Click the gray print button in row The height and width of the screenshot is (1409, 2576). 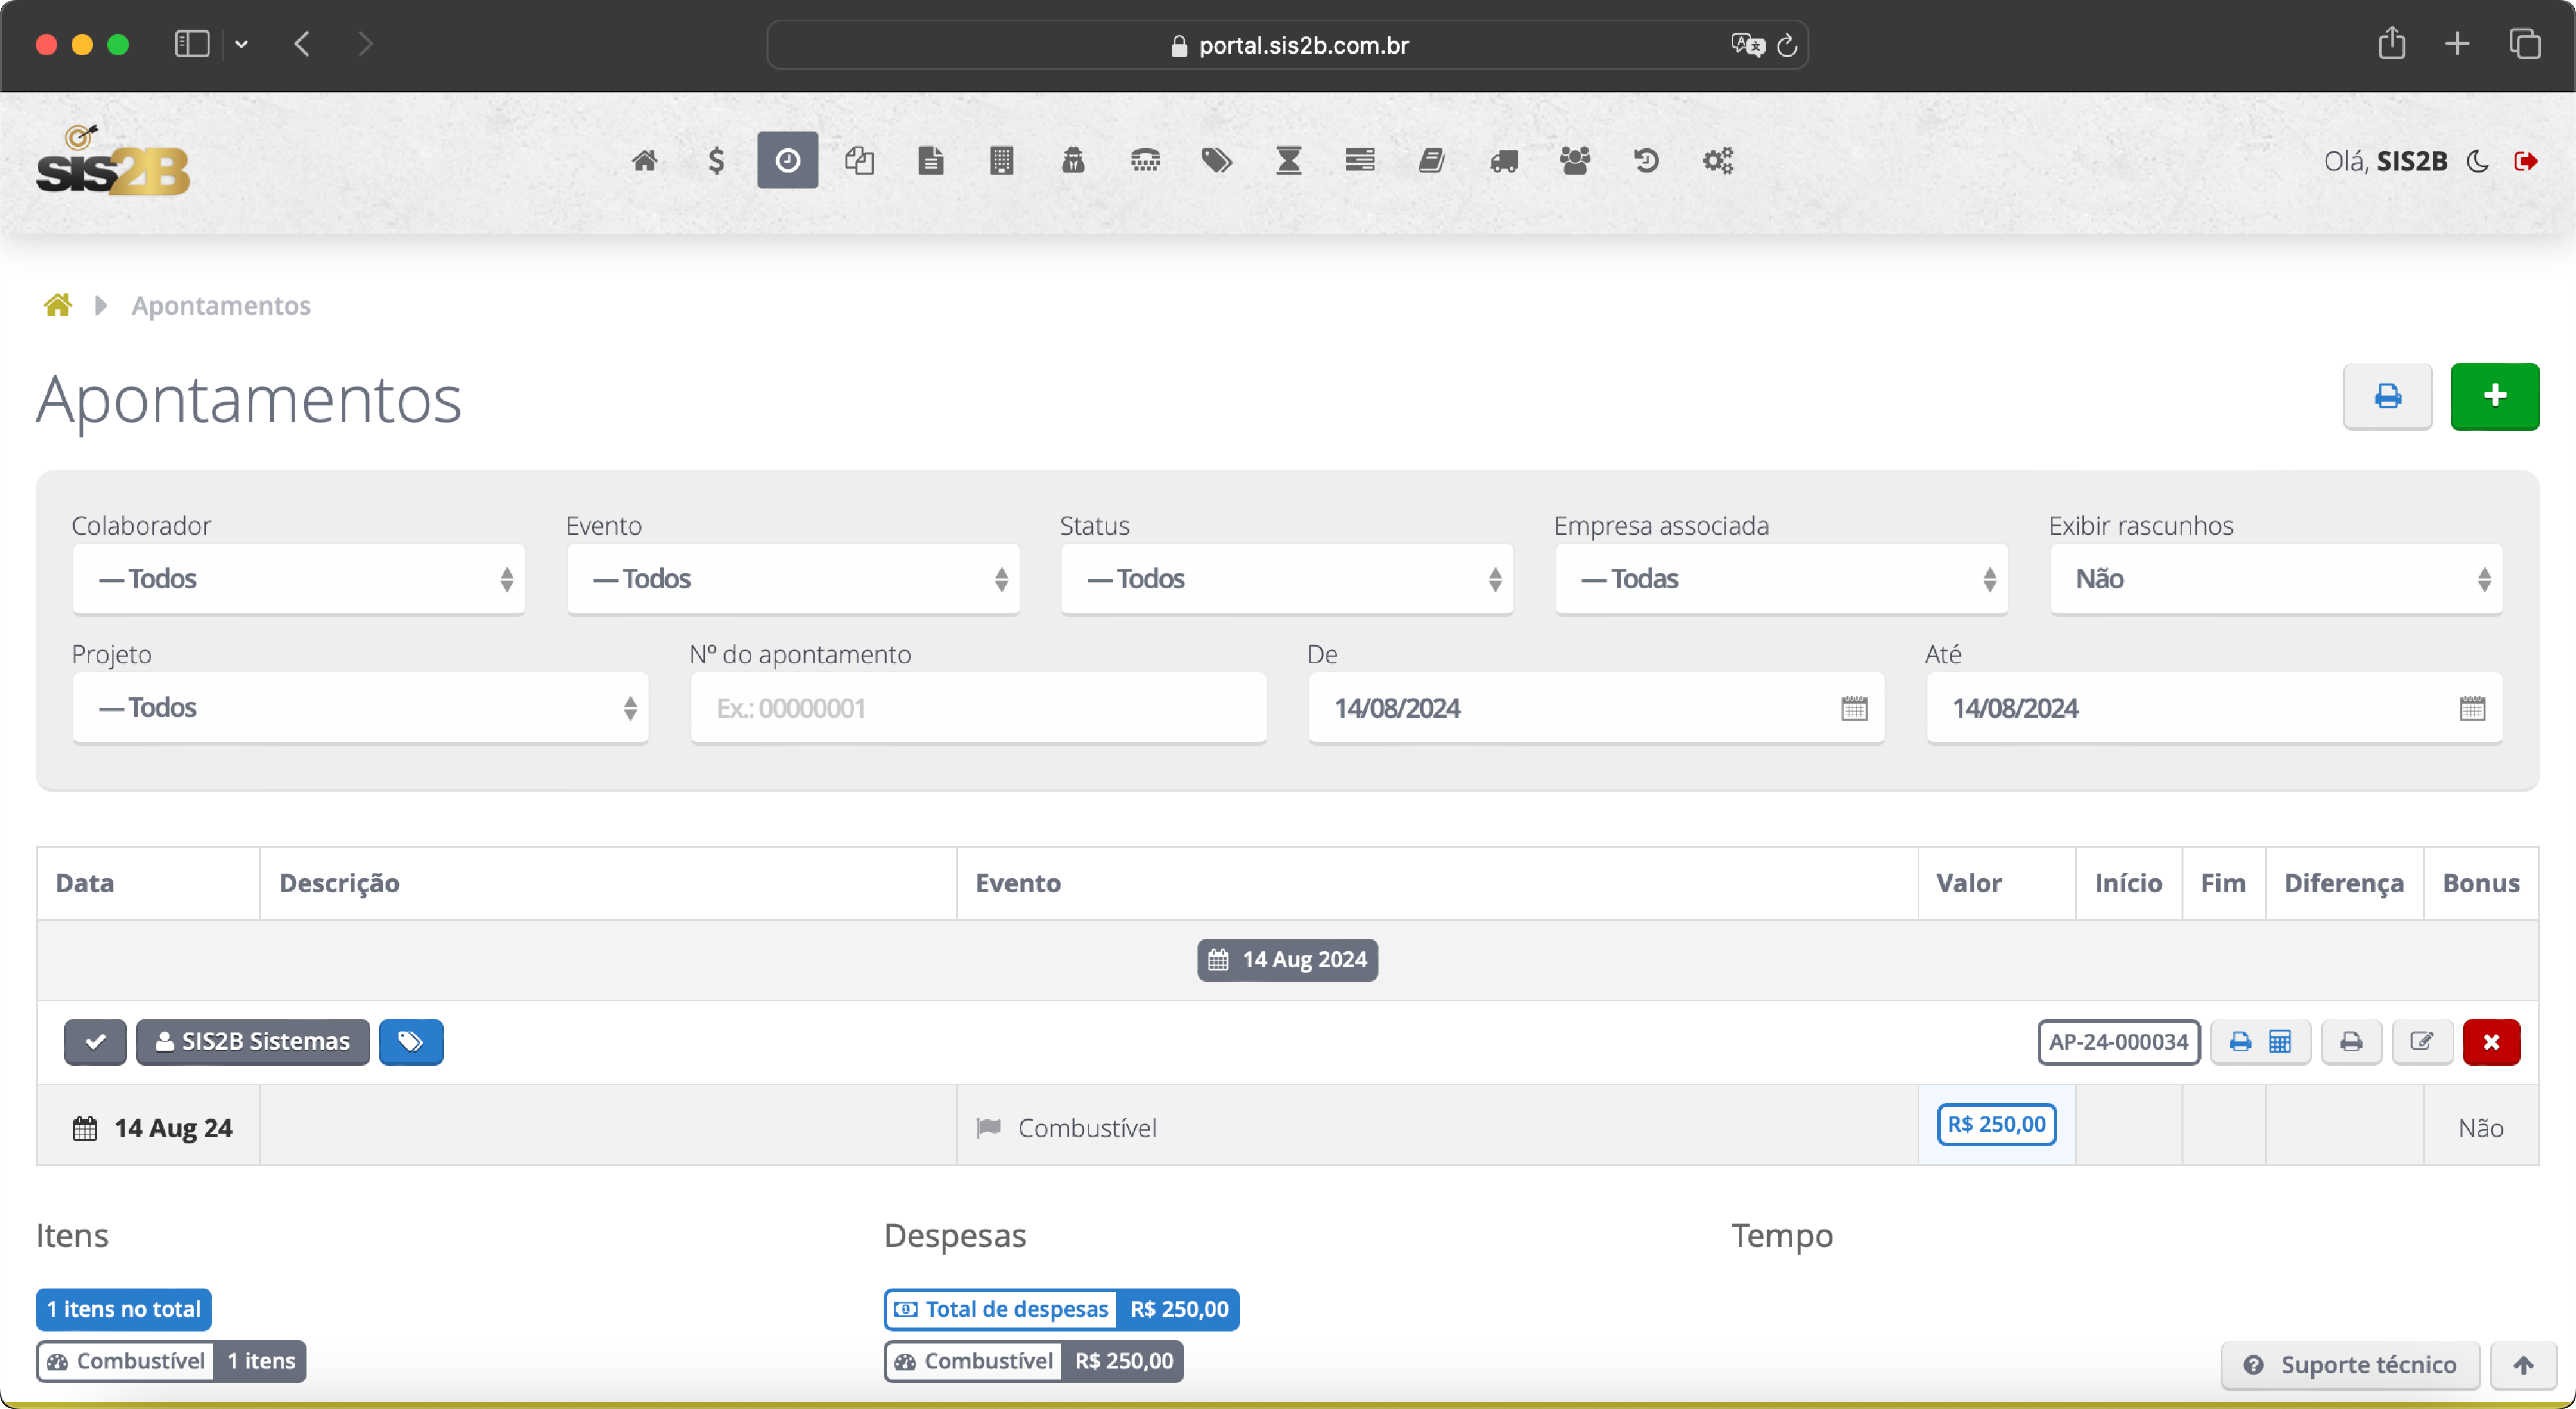pos(2351,1041)
